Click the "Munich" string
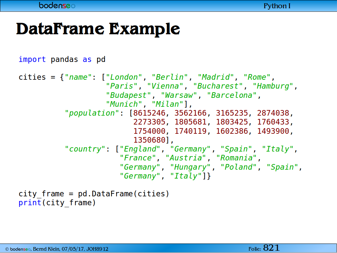 124,104
